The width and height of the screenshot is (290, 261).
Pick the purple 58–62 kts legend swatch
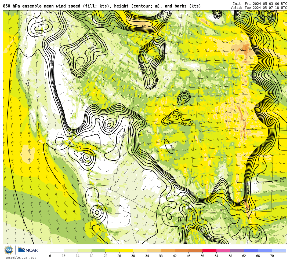237,251
